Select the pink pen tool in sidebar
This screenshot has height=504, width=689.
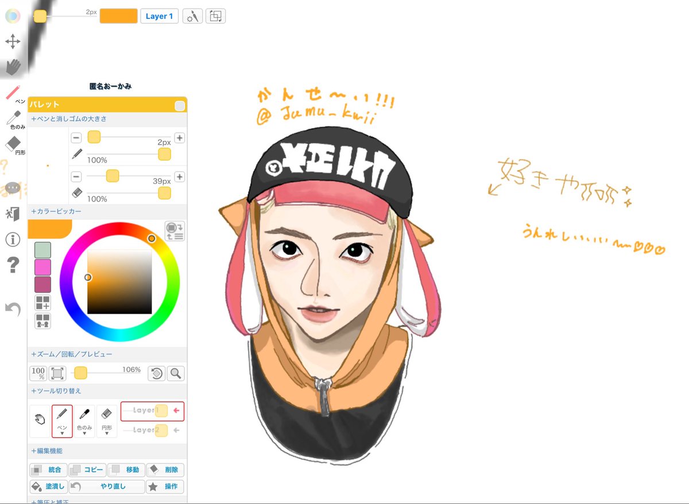tap(13, 92)
